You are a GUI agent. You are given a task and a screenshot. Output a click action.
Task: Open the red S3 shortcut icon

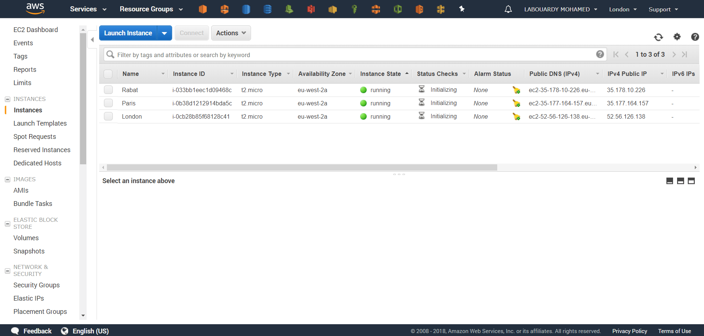pos(311,9)
